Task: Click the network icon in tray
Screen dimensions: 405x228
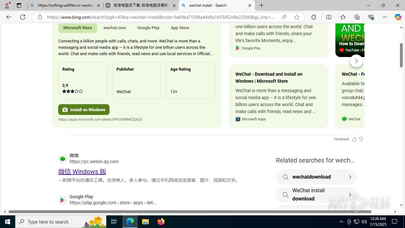Action: point(357,222)
